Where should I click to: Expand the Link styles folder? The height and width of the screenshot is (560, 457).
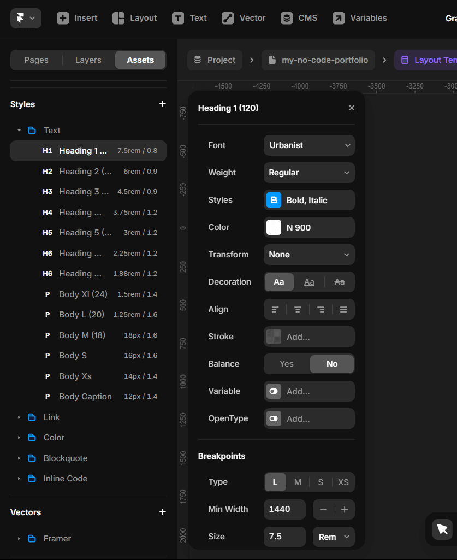pos(19,417)
